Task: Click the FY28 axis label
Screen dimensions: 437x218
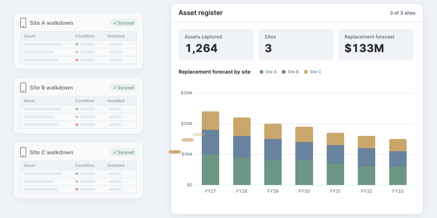Action: [x=242, y=191]
